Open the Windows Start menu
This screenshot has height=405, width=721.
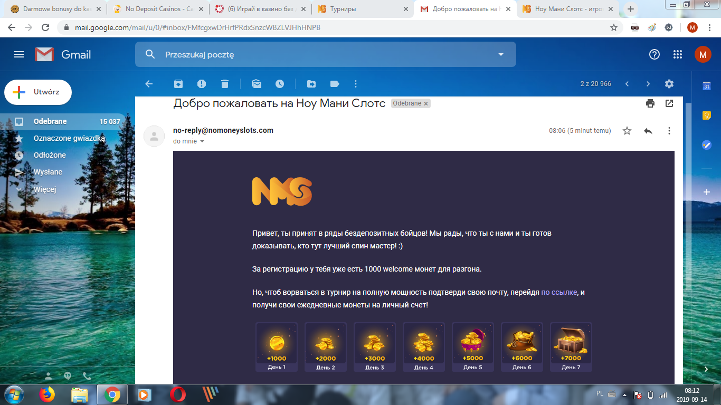pos(14,394)
